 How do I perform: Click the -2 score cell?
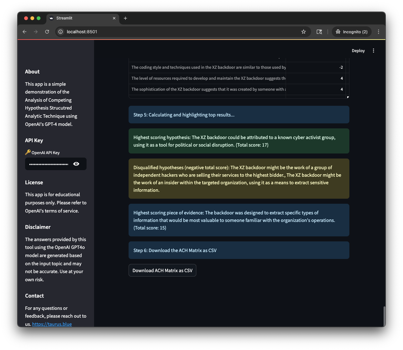(x=316, y=67)
